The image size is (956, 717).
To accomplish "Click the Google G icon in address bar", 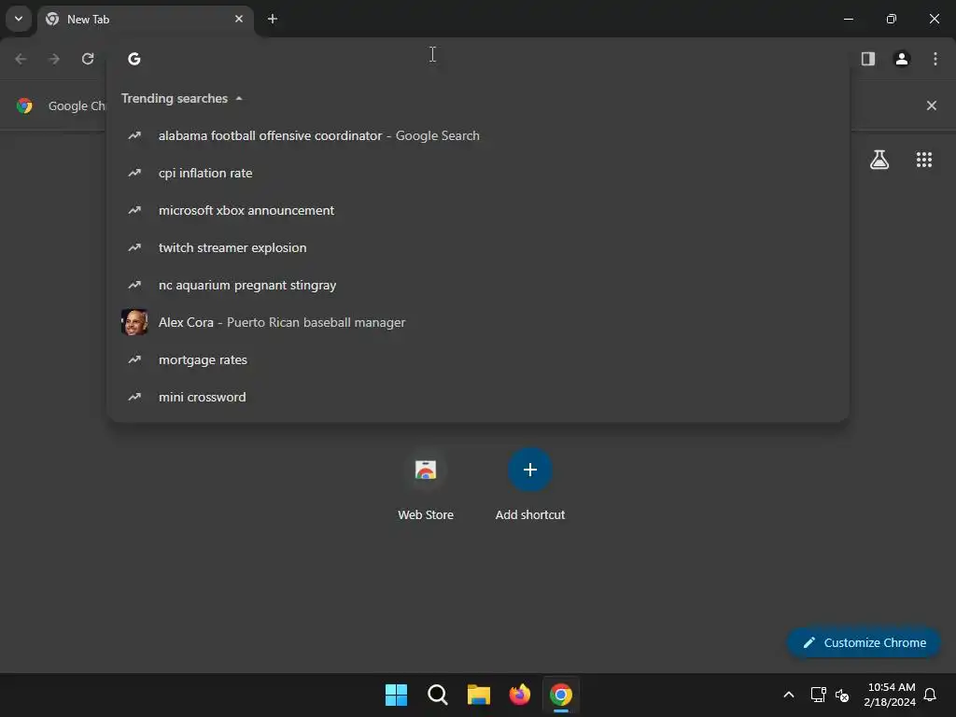I will coord(134,59).
